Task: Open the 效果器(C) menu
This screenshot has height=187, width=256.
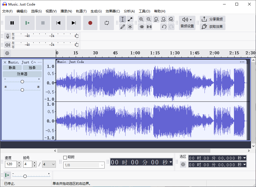Action: click(113, 11)
